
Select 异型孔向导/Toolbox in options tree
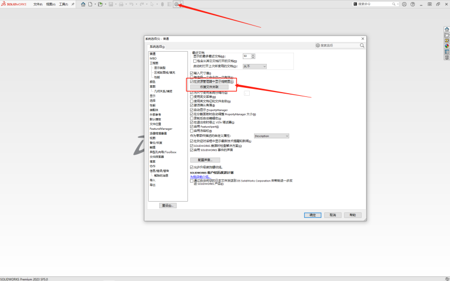coord(163,152)
